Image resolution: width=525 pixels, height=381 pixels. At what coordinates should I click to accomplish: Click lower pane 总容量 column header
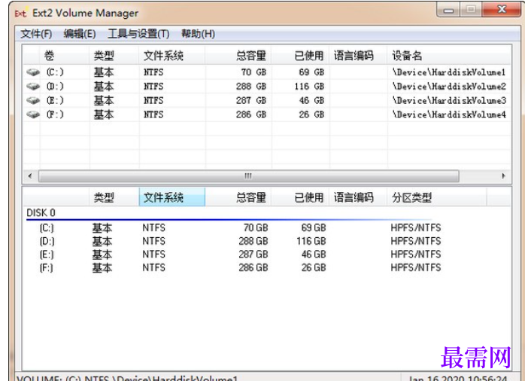click(x=238, y=197)
